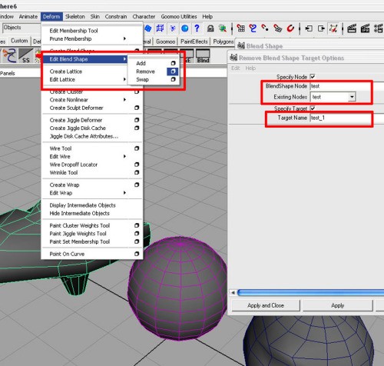Screen dimensions: 384x366
Task: Select the Polygons shelf tab
Action: tap(223, 42)
